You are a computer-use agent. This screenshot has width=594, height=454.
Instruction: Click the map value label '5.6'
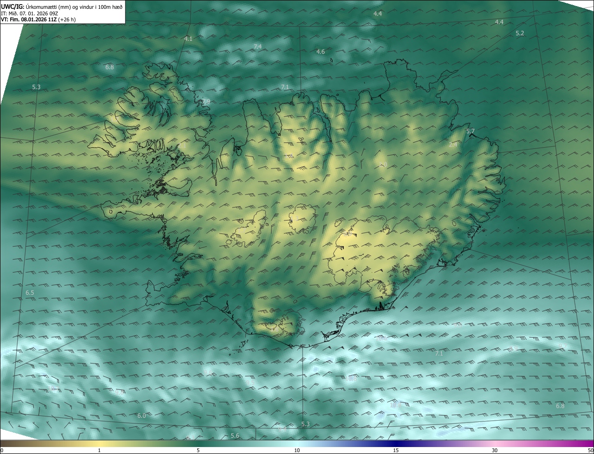tap(235, 436)
